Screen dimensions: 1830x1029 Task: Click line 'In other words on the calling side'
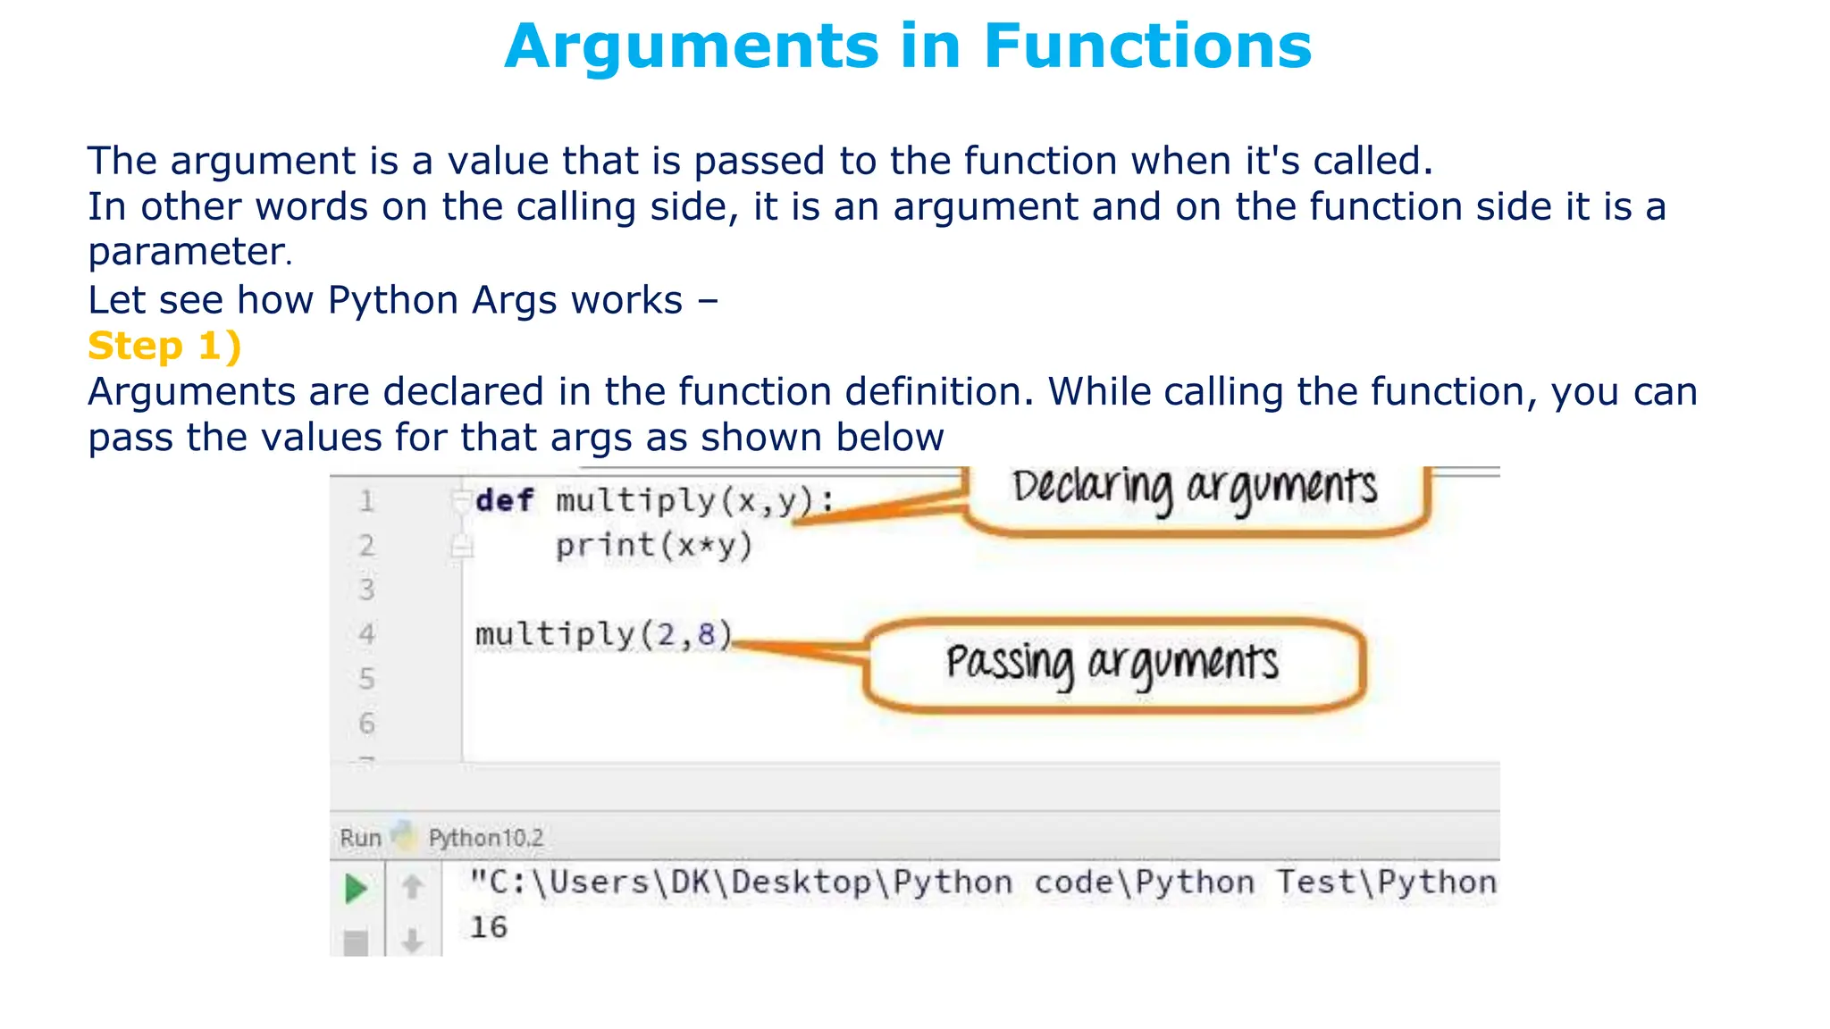pos(877,207)
